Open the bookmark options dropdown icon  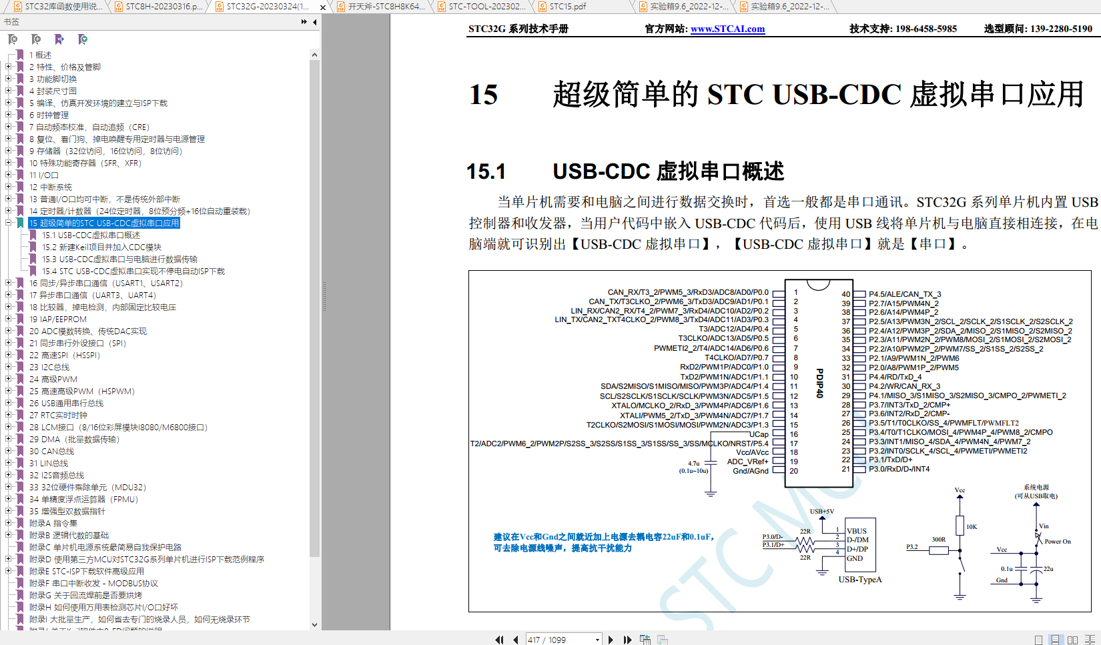point(83,39)
